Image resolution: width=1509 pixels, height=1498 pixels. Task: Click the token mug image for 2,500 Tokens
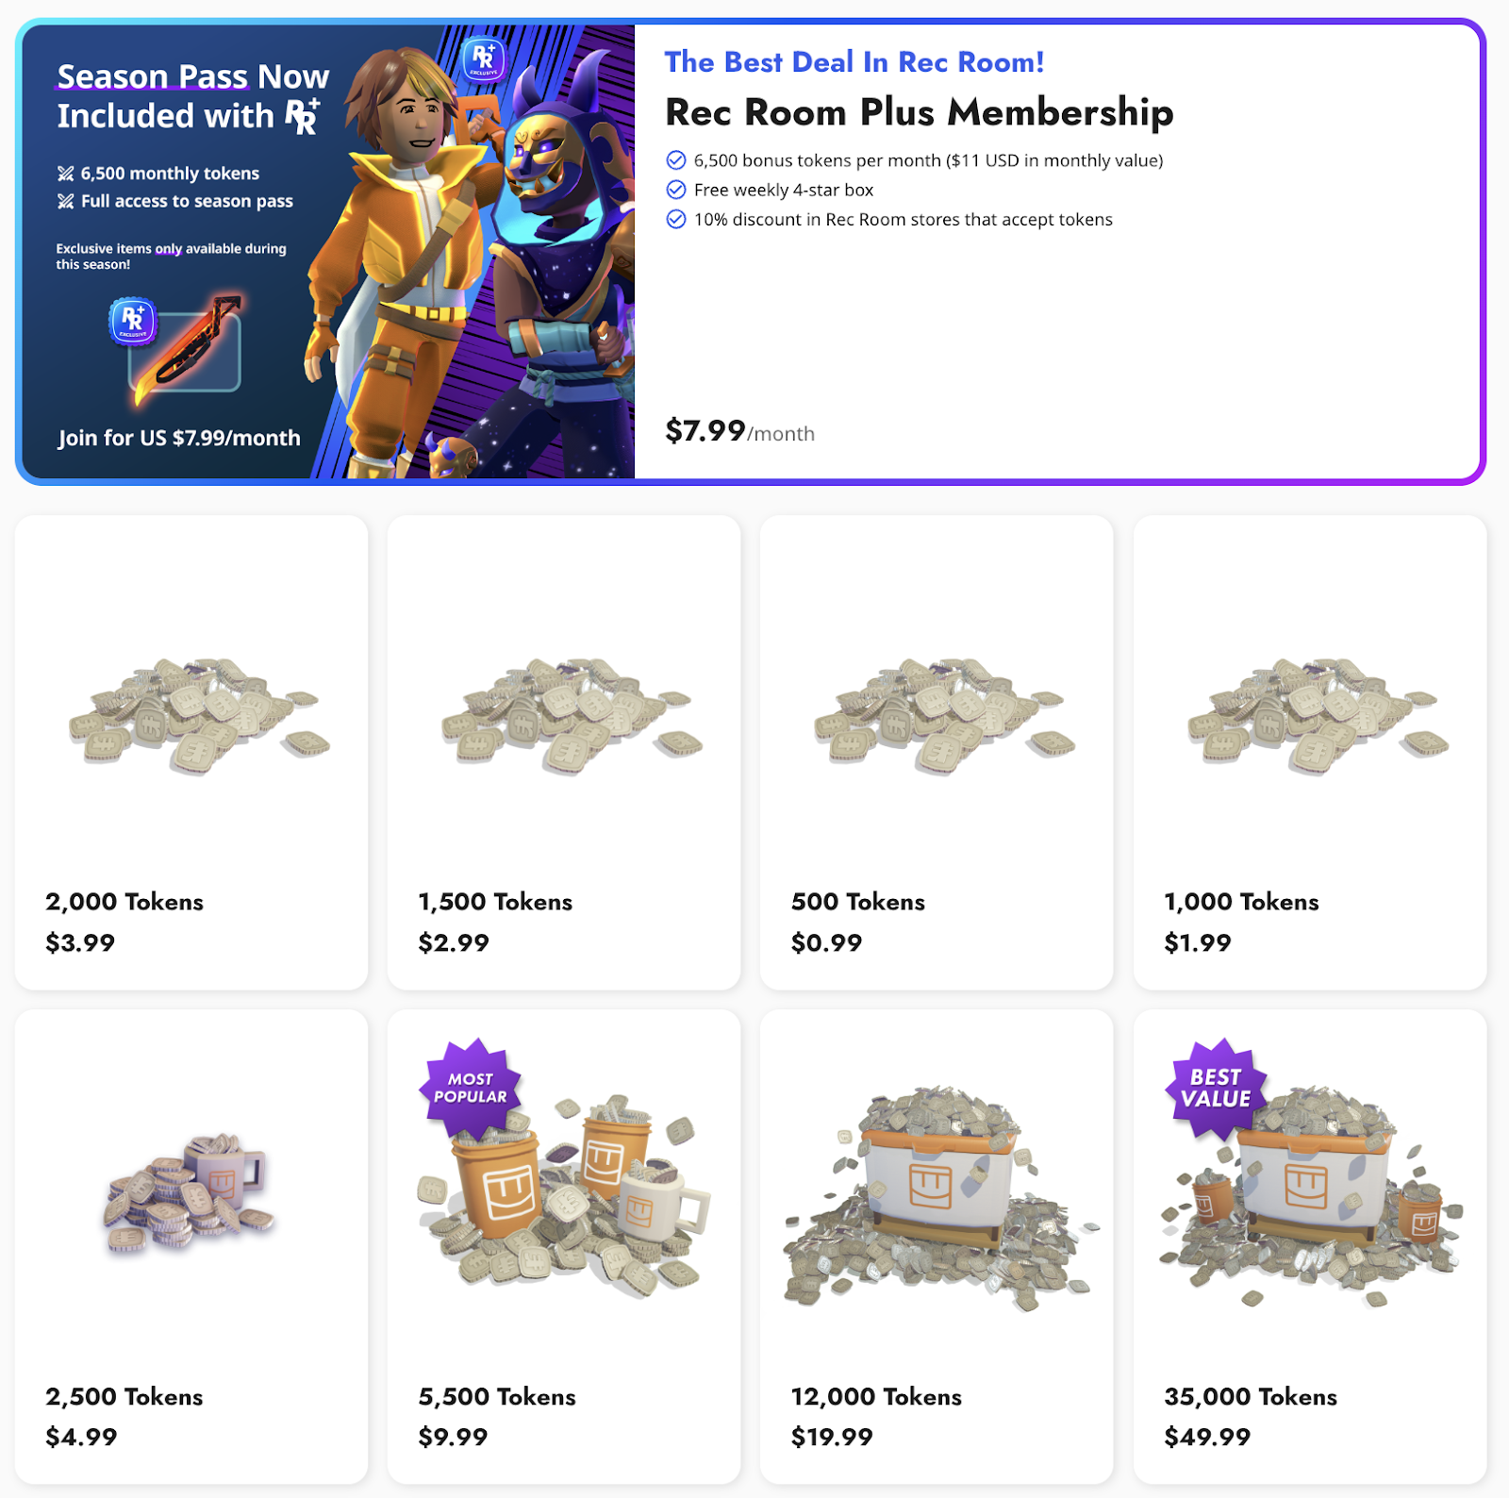[x=190, y=1192]
